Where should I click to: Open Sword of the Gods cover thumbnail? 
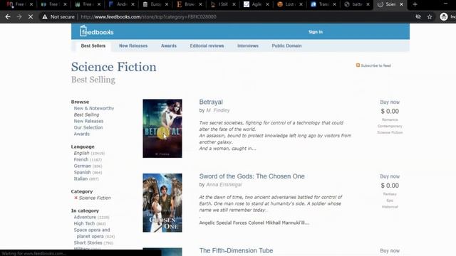click(162, 203)
